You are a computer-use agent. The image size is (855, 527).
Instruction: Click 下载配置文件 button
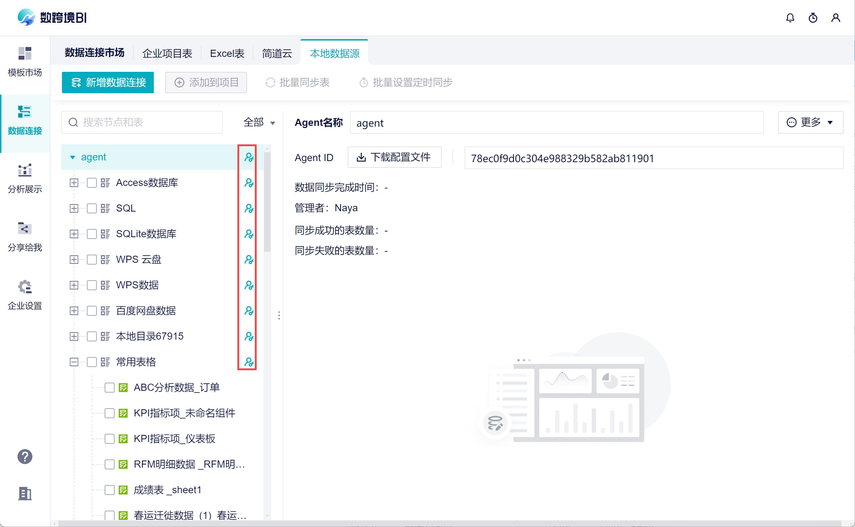pyautogui.click(x=394, y=157)
